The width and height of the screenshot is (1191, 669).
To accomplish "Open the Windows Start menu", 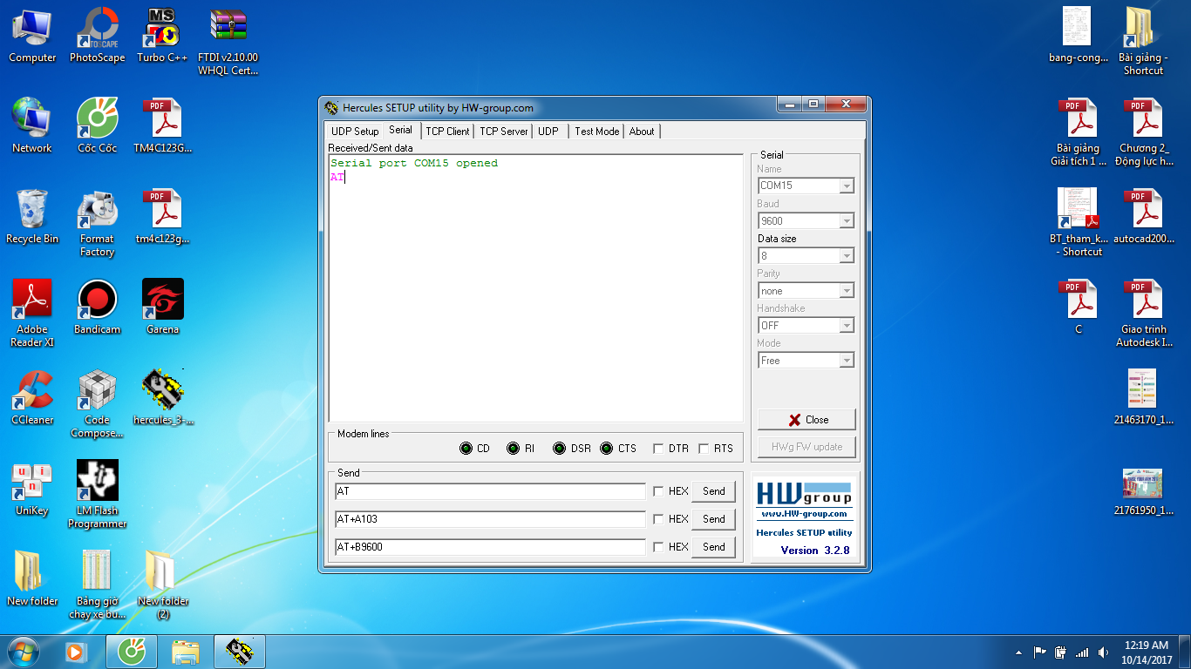I will pos(24,651).
